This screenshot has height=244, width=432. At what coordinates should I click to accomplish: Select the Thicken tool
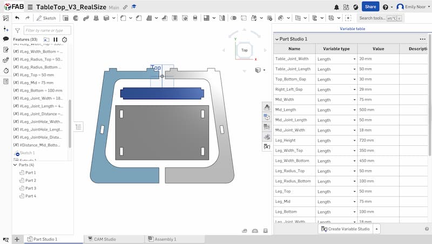coord(106,18)
